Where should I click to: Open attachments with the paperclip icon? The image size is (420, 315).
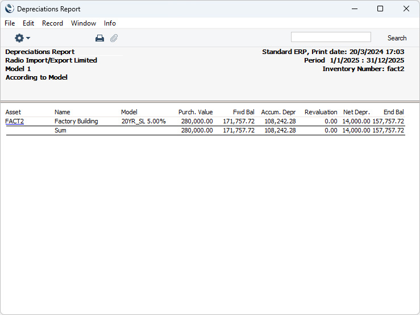[114, 38]
